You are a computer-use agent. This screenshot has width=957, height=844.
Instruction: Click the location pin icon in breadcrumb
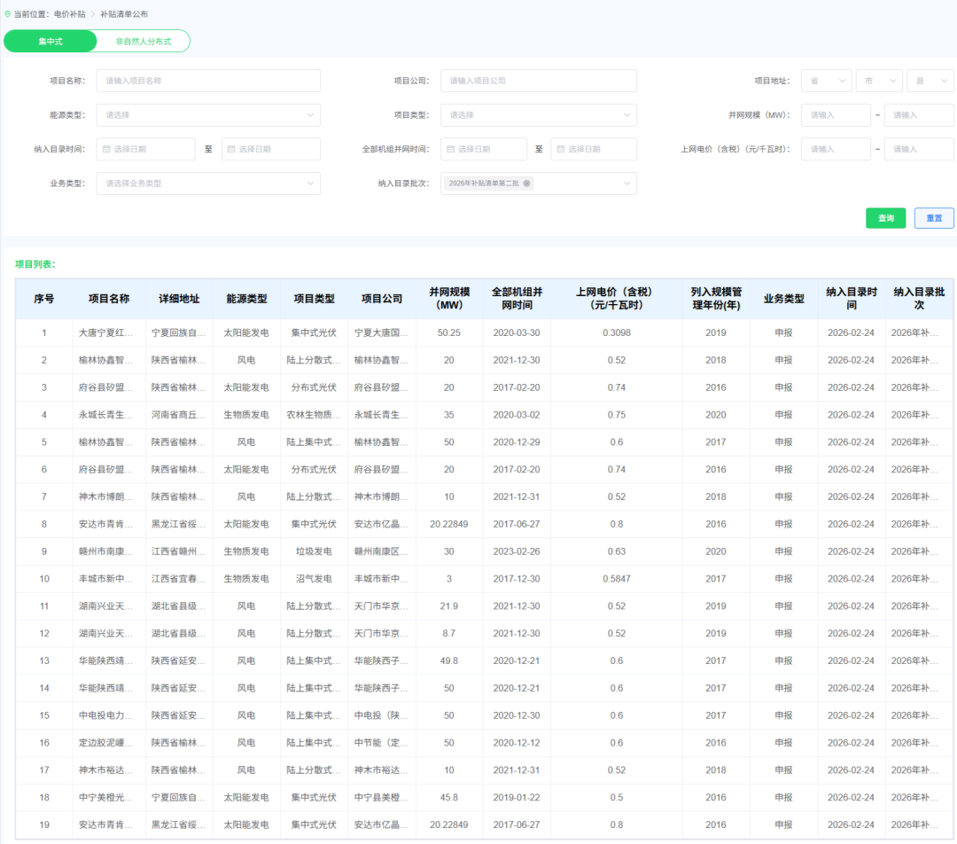(8, 14)
